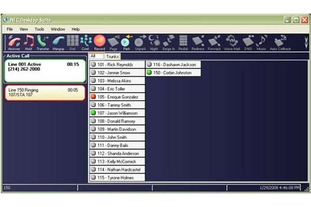311x207 pixels.
Task: Select extension 106 - Tammy Smith
Action: pyautogui.click(x=117, y=105)
